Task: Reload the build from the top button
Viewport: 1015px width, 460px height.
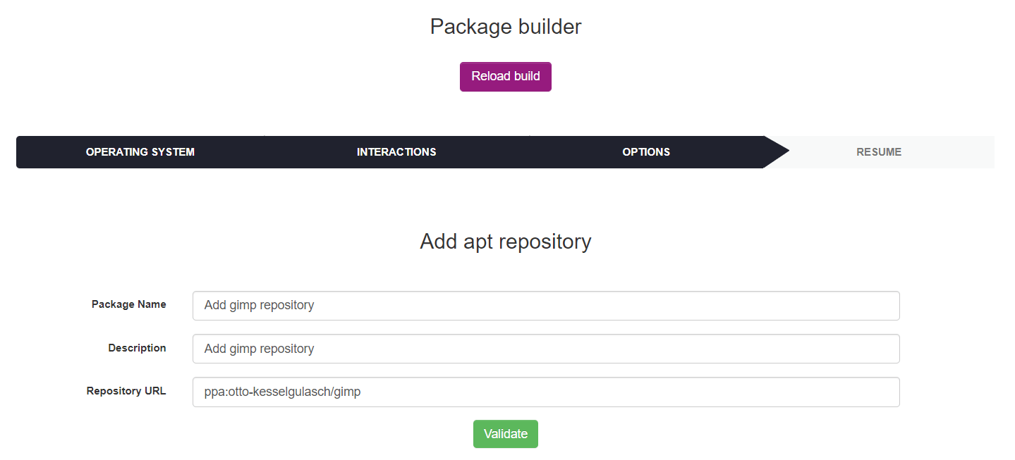Action: tap(505, 76)
